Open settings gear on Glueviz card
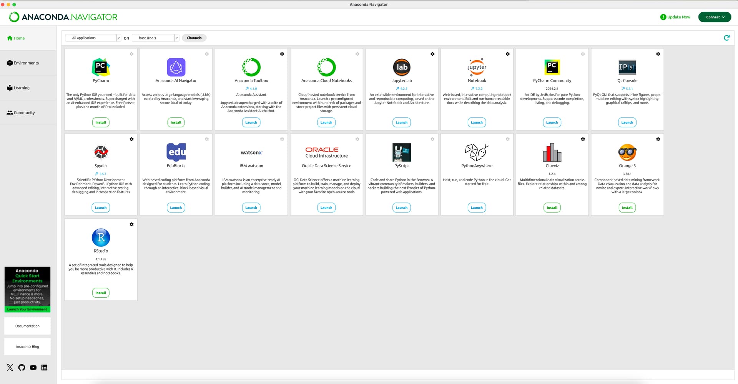Screen dimensions: 738x384 tap(583, 139)
